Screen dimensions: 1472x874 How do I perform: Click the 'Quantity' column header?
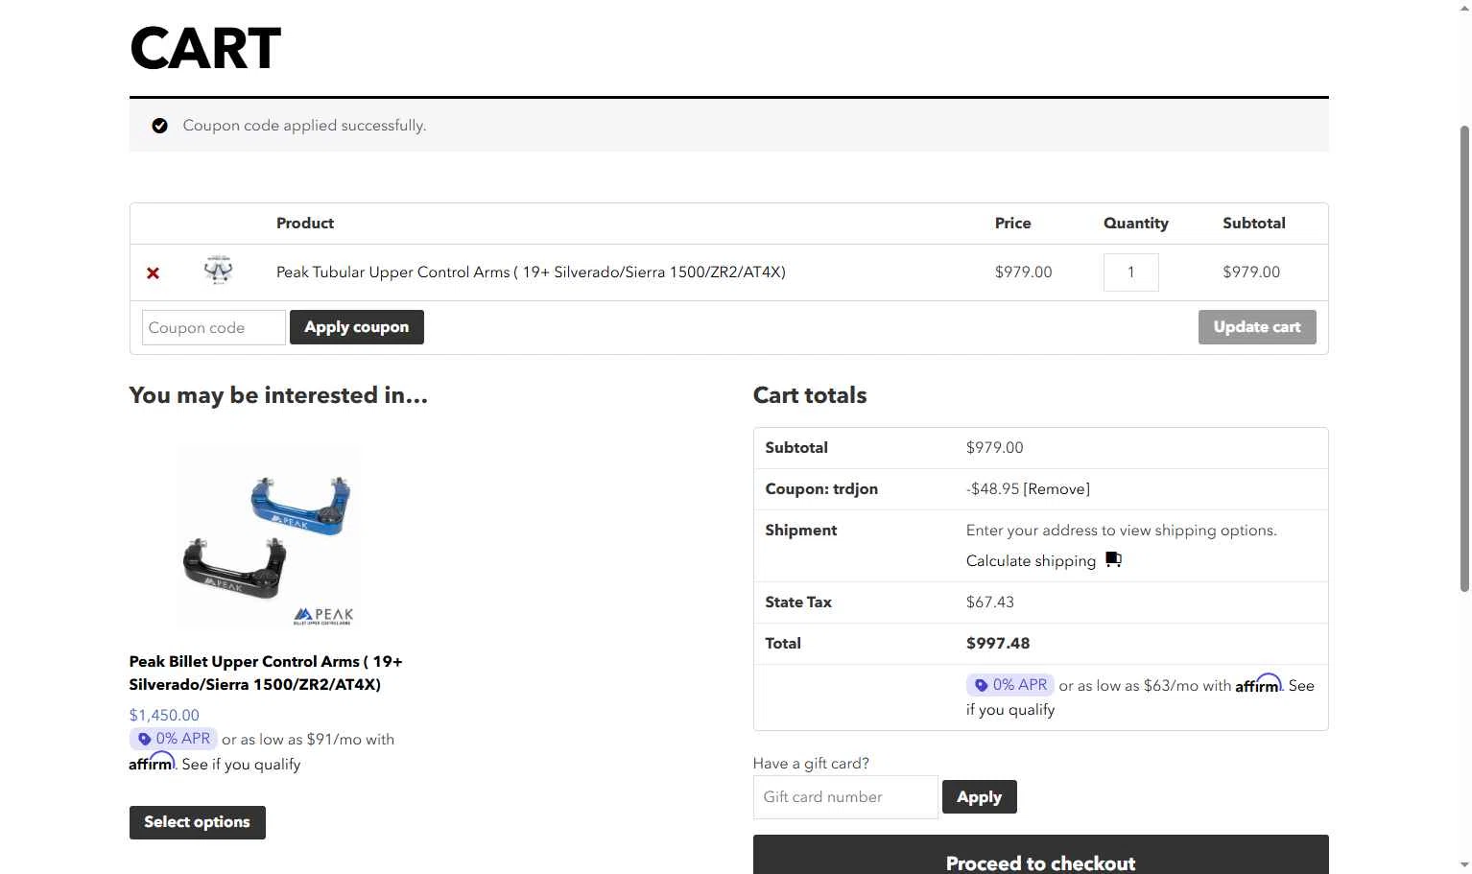pyautogui.click(x=1136, y=224)
